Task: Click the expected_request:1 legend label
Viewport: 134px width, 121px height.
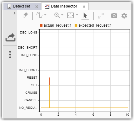Action: 95,25
